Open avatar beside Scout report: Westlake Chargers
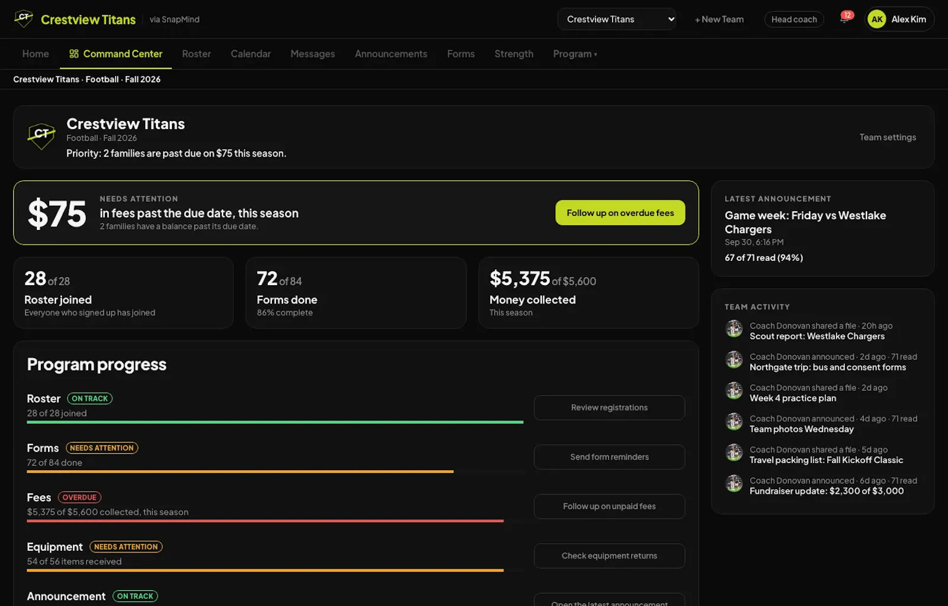948x606 pixels. coord(734,328)
